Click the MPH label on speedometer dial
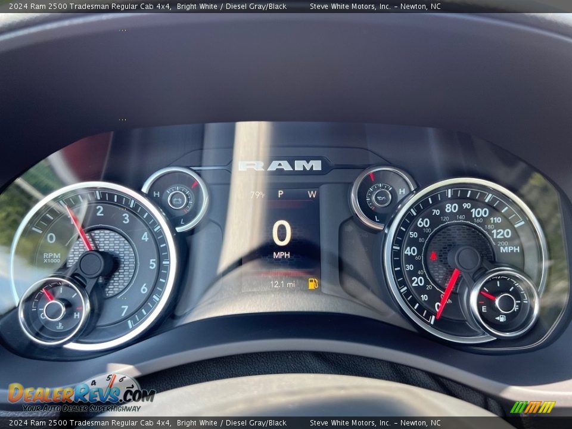 coord(509,250)
